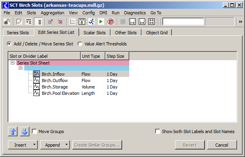Open the Slots menu
The image size is (245, 157).
(31, 13)
